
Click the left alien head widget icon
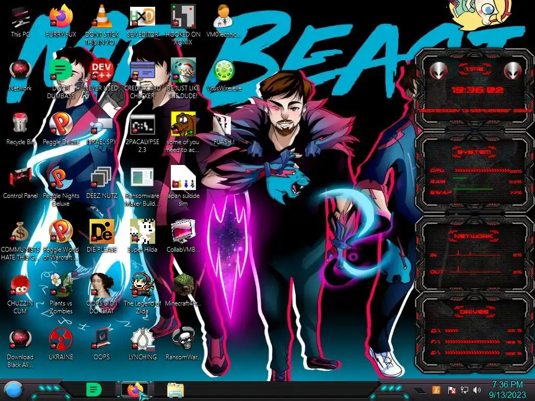tap(438, 70)
